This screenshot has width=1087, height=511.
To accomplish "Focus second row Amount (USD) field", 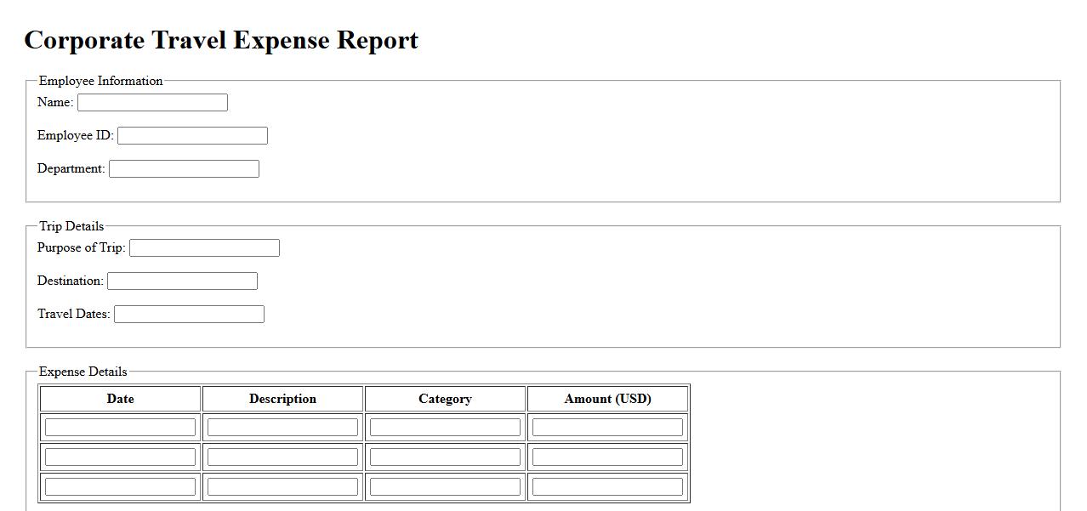I will 607,457.
